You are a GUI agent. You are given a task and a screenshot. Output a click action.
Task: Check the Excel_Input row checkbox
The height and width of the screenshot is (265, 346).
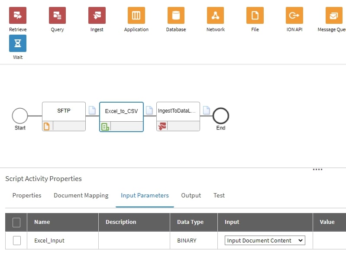tap(17, 240)
